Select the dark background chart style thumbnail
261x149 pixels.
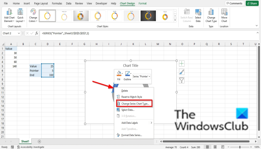pos(148,16)
